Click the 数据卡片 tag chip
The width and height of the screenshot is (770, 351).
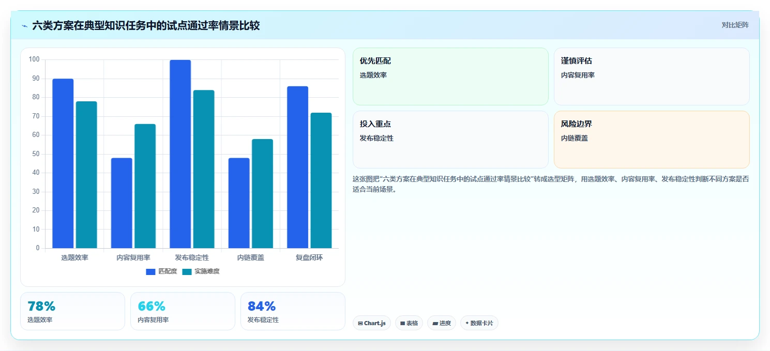click(x=479, y=323)
